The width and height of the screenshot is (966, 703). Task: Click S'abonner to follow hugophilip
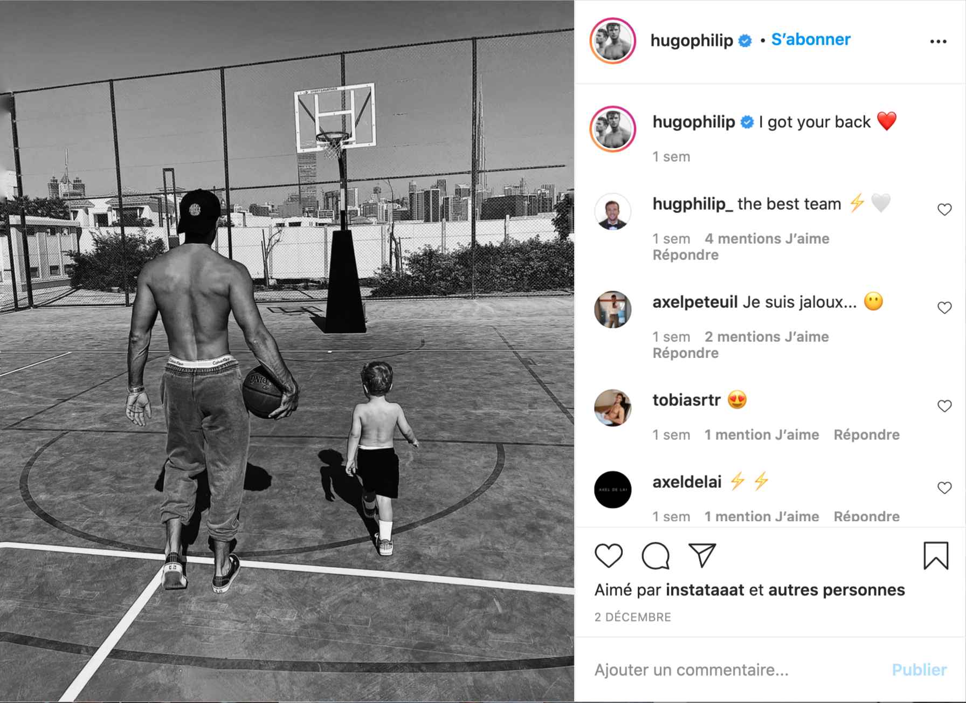(811, 39)
